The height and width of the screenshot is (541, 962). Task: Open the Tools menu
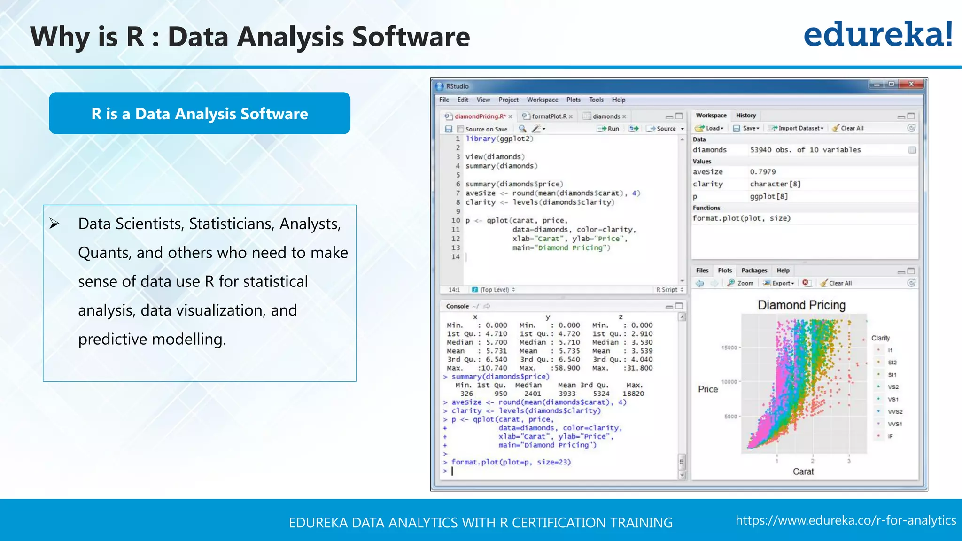(597, 100)
